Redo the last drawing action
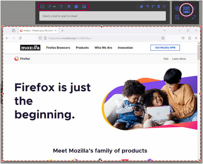 [153, 6]
